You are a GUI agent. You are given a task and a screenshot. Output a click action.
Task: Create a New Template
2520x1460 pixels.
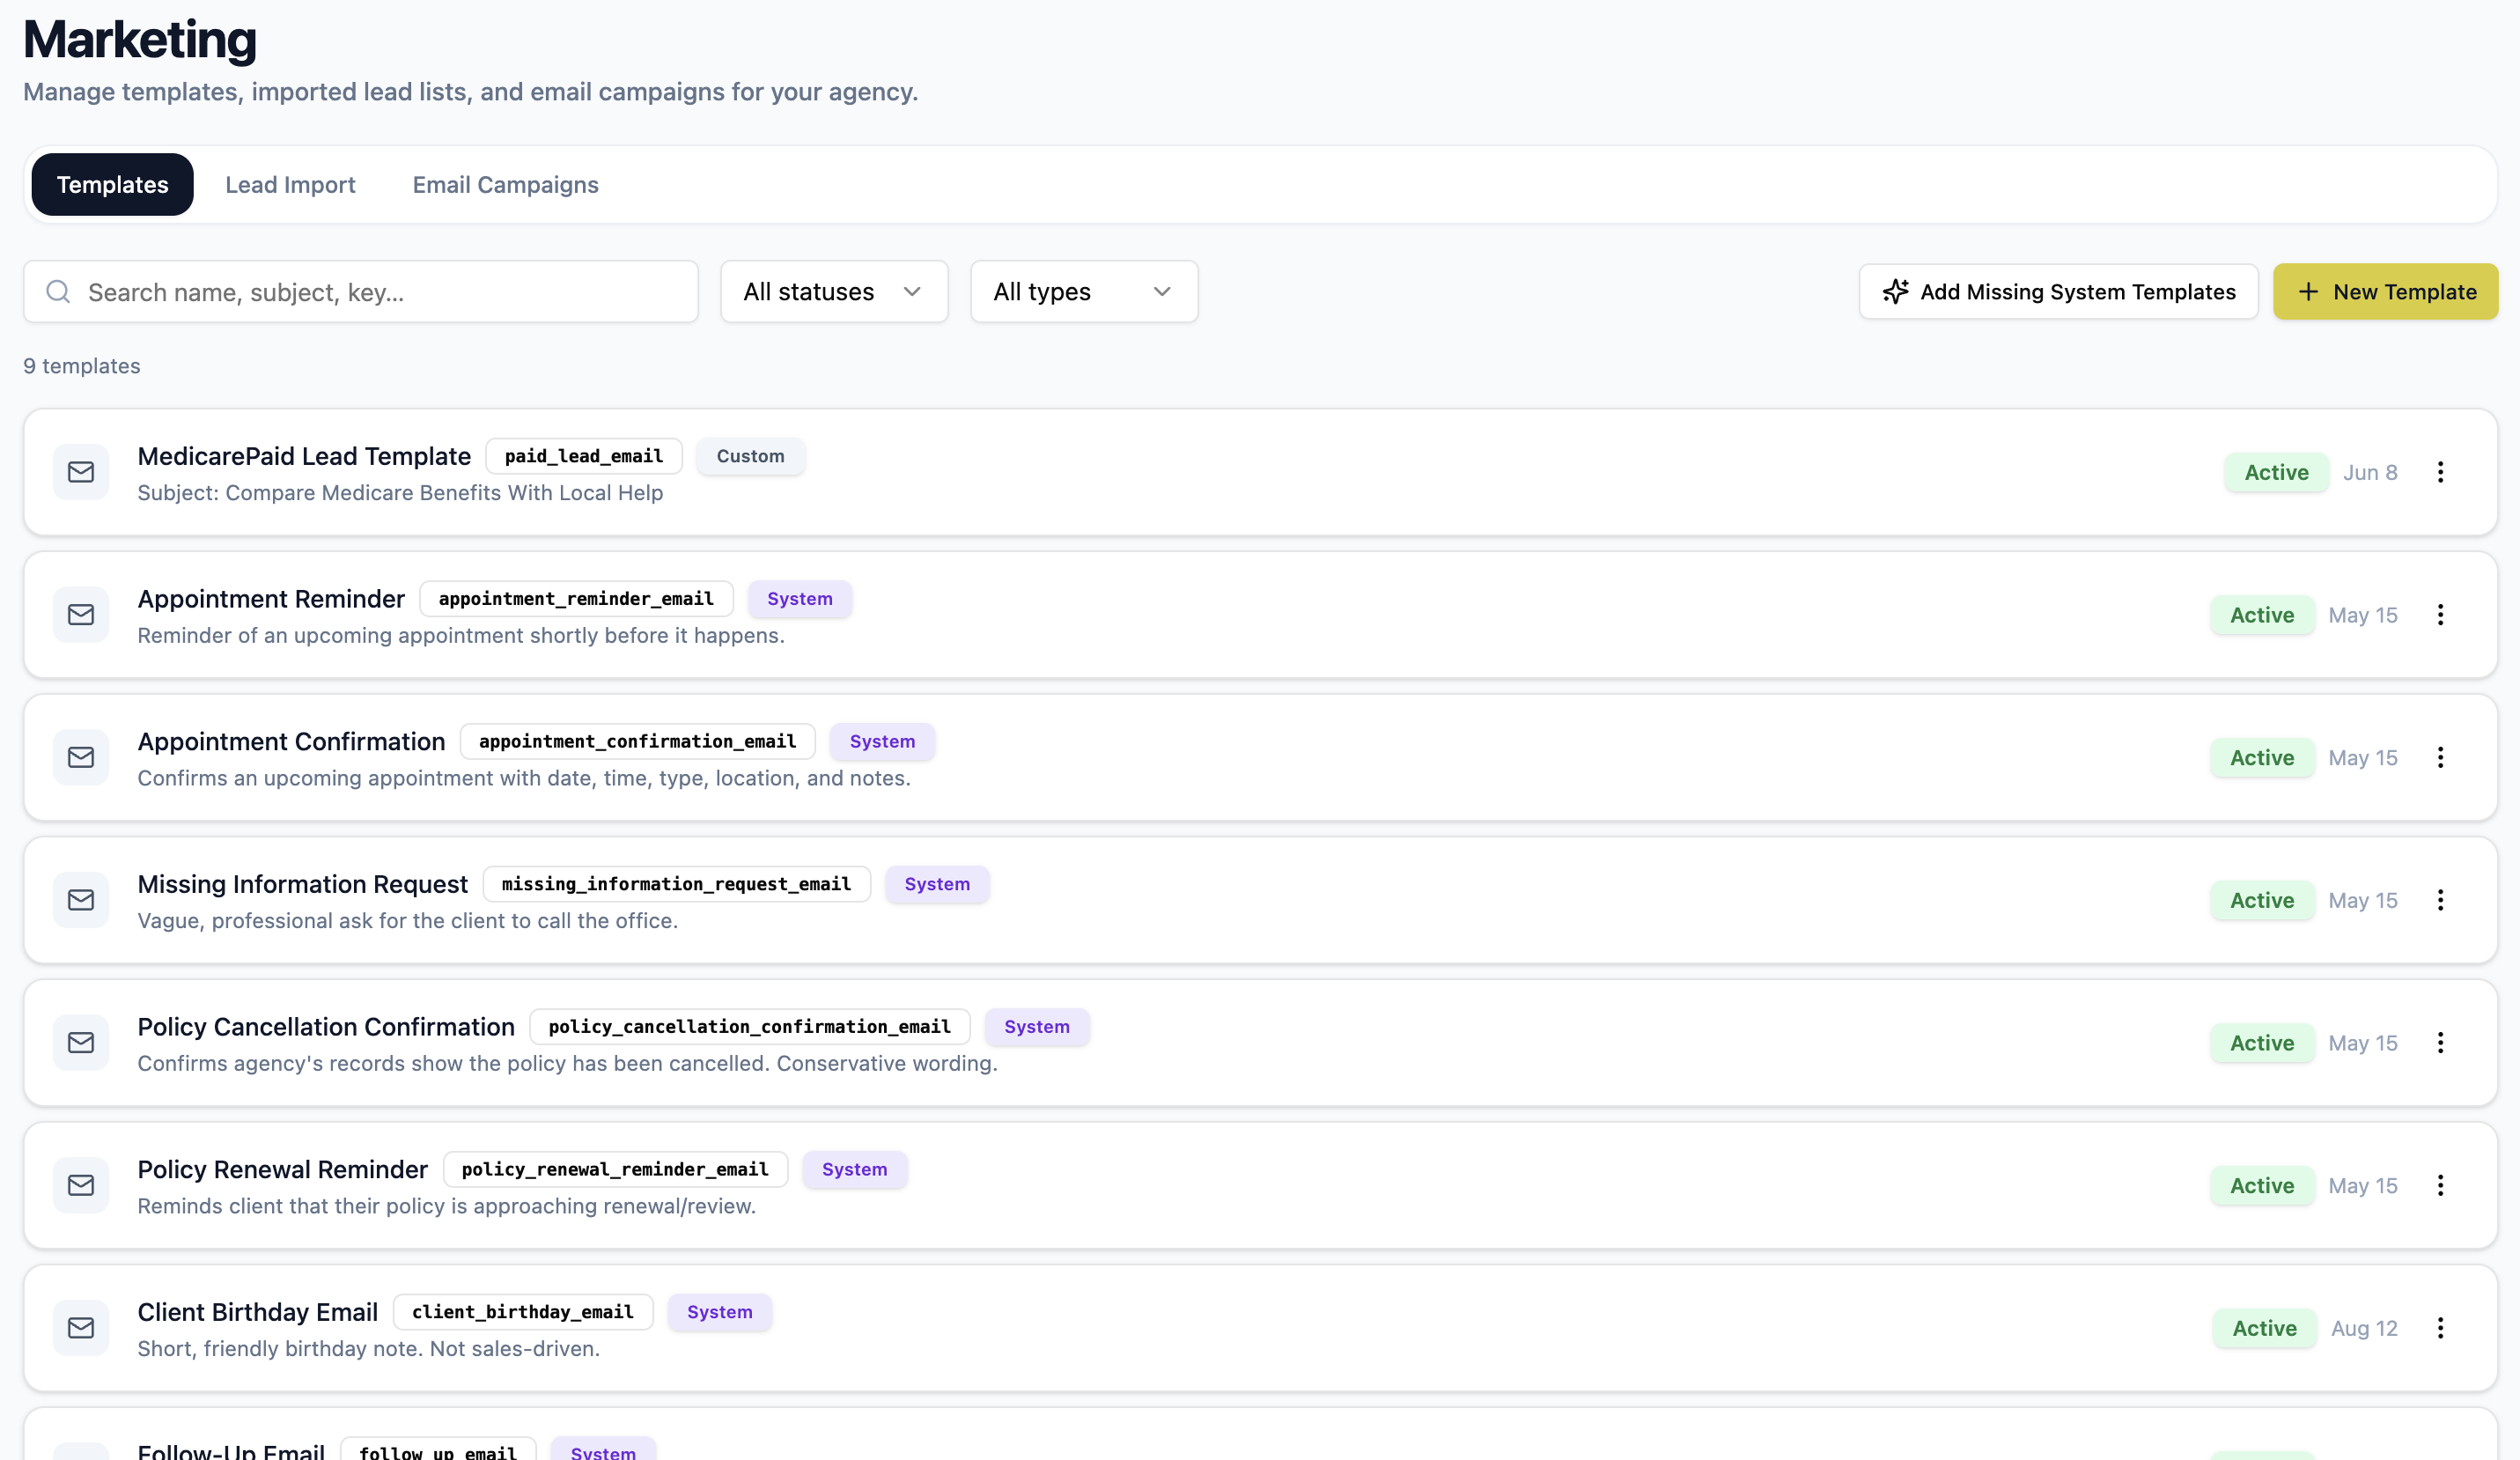pyautogui.click(x=2385, y=292)
